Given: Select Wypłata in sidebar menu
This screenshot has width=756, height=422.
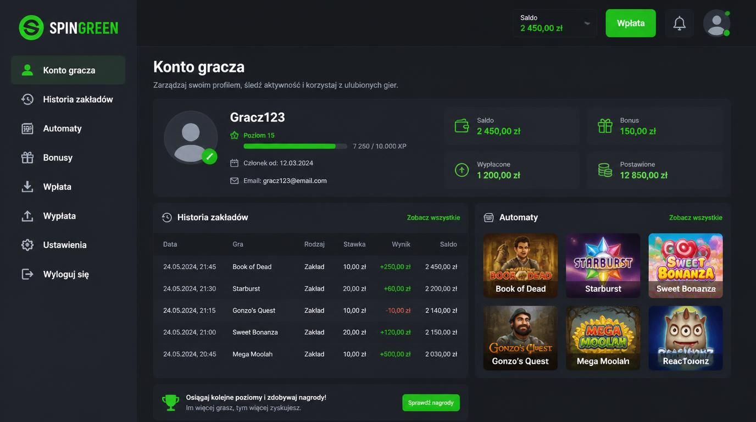Looking at the screenshot, I should pyautogui.click(x=68, y=215).
